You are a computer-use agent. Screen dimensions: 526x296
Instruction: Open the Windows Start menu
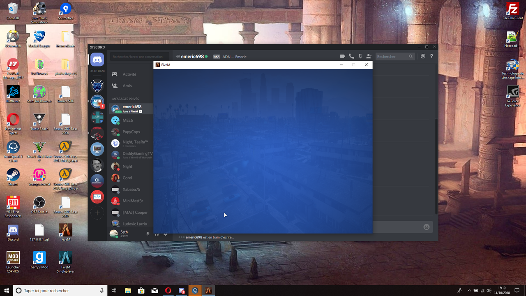pos(7,291)
